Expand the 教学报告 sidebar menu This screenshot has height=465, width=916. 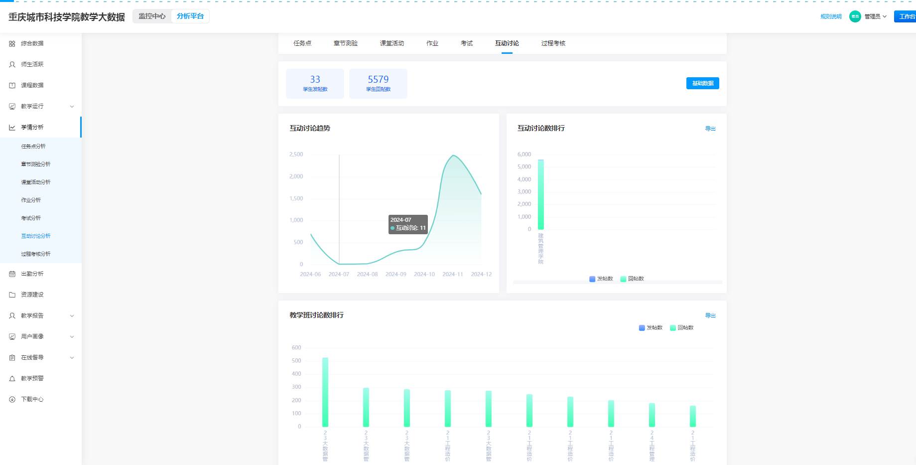72,316
